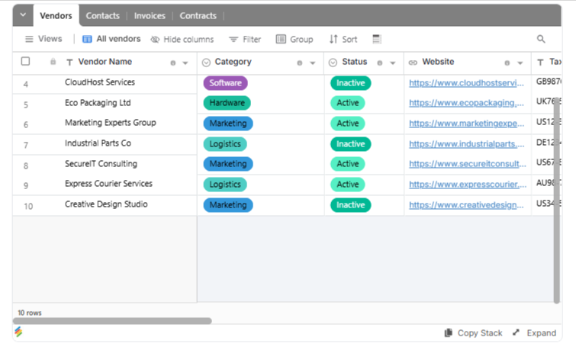Open the expresscourier website link
Image resolution: width=576 pixels, height=350 pixels.
pos(468,185)
